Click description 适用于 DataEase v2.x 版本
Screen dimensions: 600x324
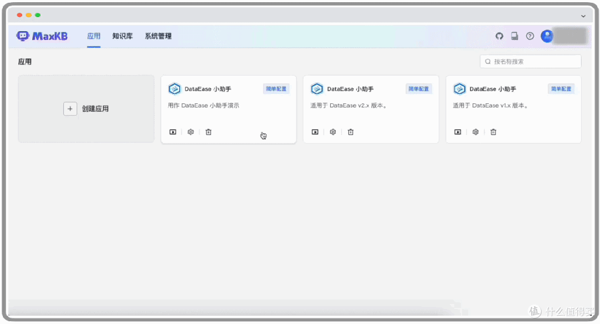[349, 106]
